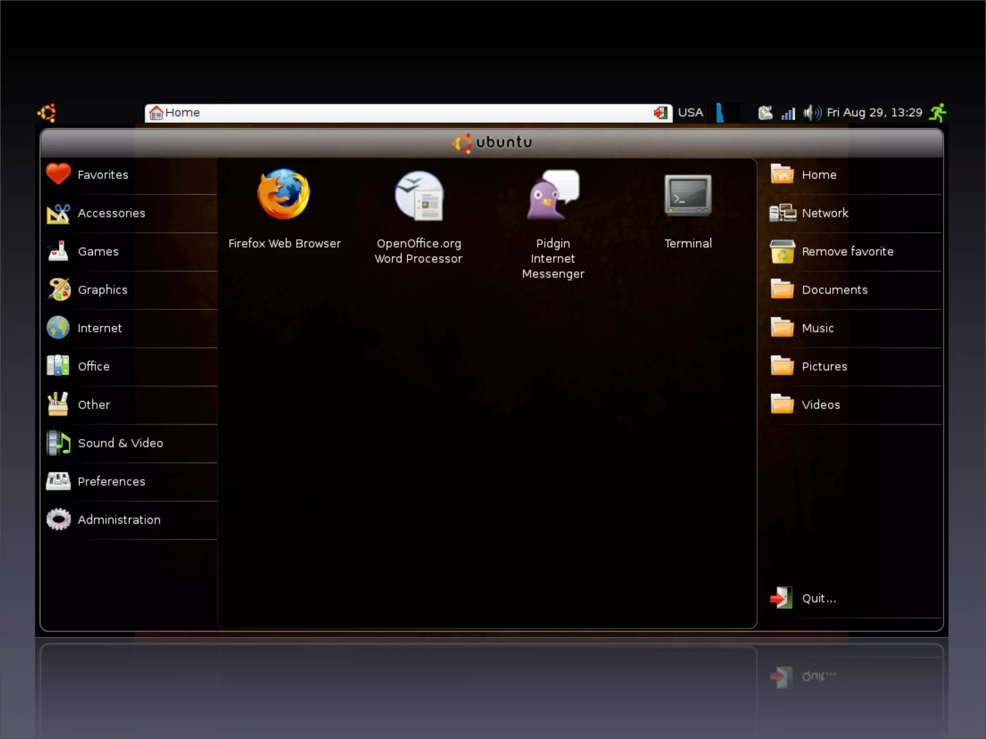Open the Accessories category
The image size is (986, 739).
(x=111, y=213)
